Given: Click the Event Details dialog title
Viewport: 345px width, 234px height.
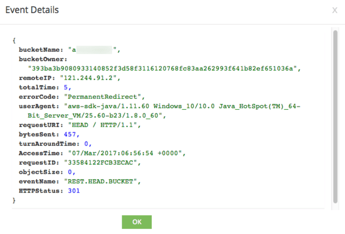Looking at the screenshot, I should 32,10.
